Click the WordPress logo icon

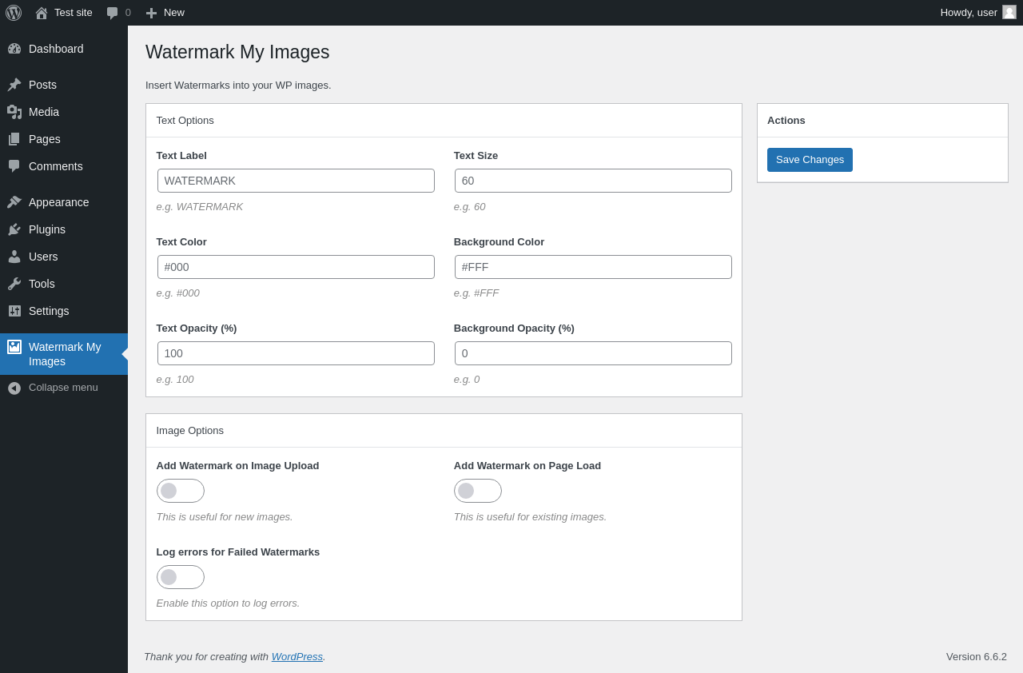coord(14,13)
